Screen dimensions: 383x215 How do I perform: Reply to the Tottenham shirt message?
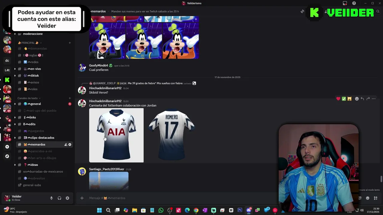click(362, 99)
